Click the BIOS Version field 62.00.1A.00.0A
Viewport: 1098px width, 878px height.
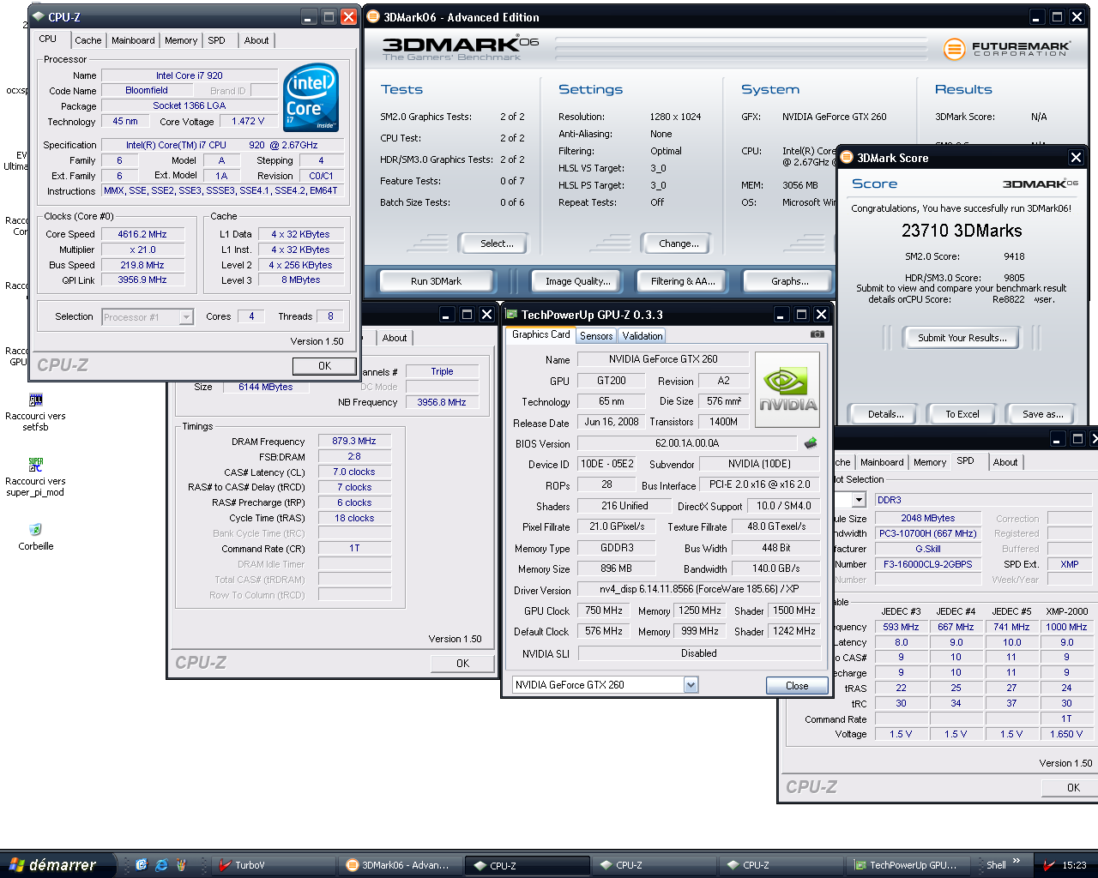coord(687,443)
